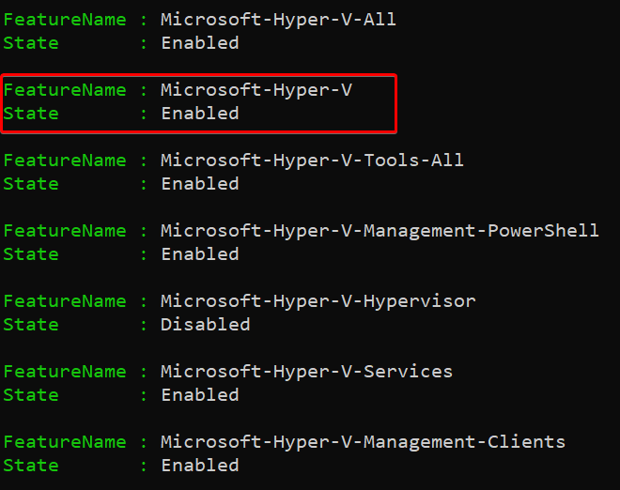Click Microsoft-Hyper-V-Management-PowerShell feature name

pos(380,231)
